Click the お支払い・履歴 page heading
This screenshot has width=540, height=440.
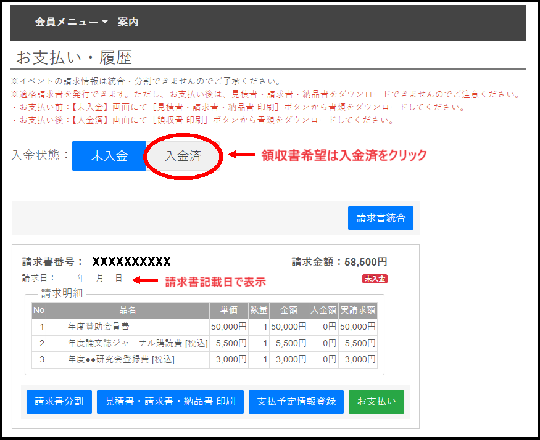tap(74, 58)
